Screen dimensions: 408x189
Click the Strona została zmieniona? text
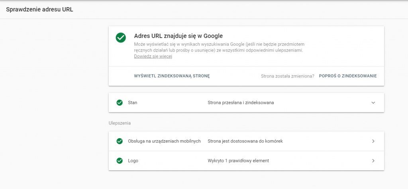point(287,76)
